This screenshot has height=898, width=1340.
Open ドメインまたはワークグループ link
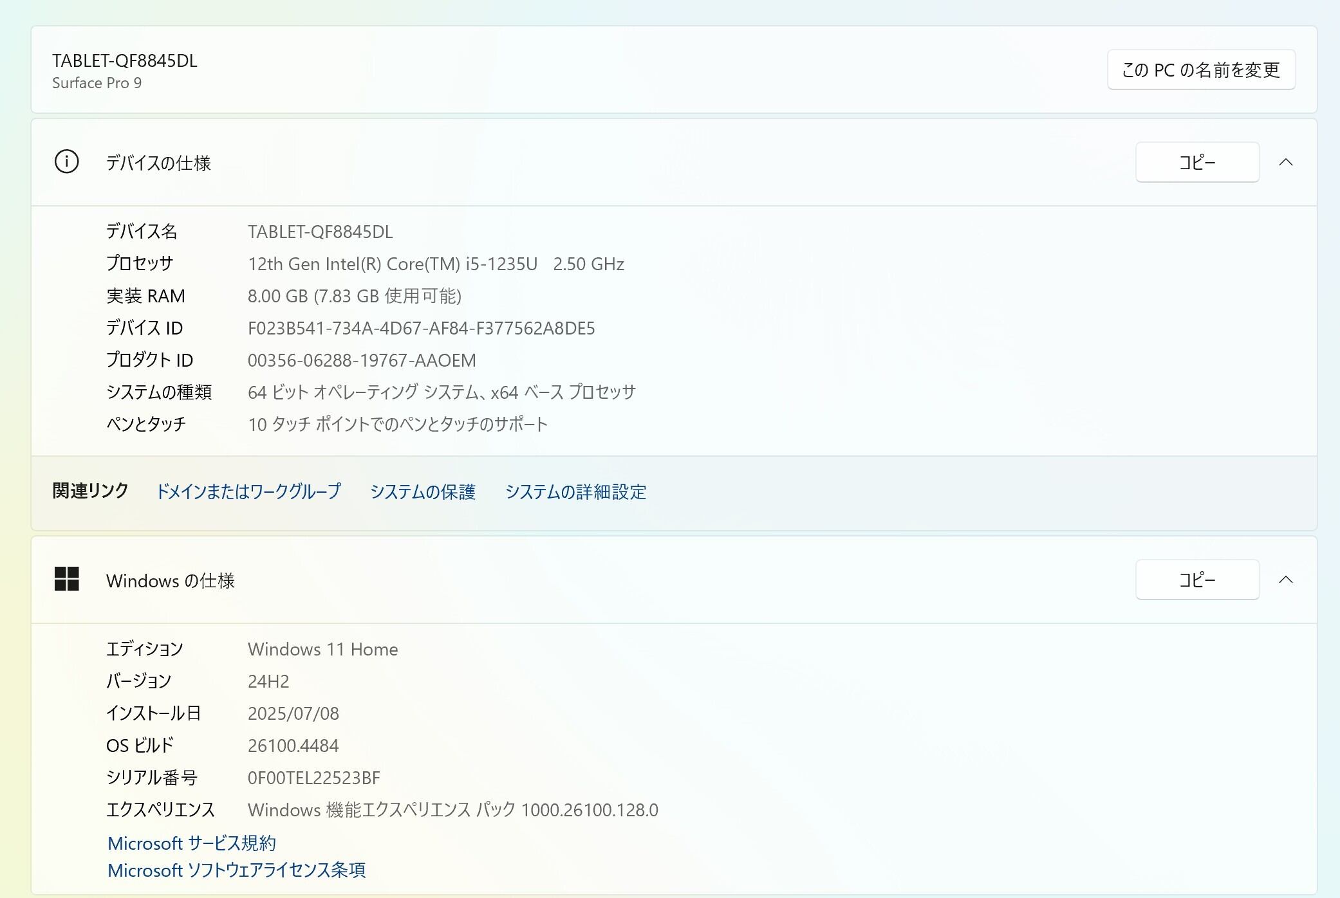(x=248, y=491)
